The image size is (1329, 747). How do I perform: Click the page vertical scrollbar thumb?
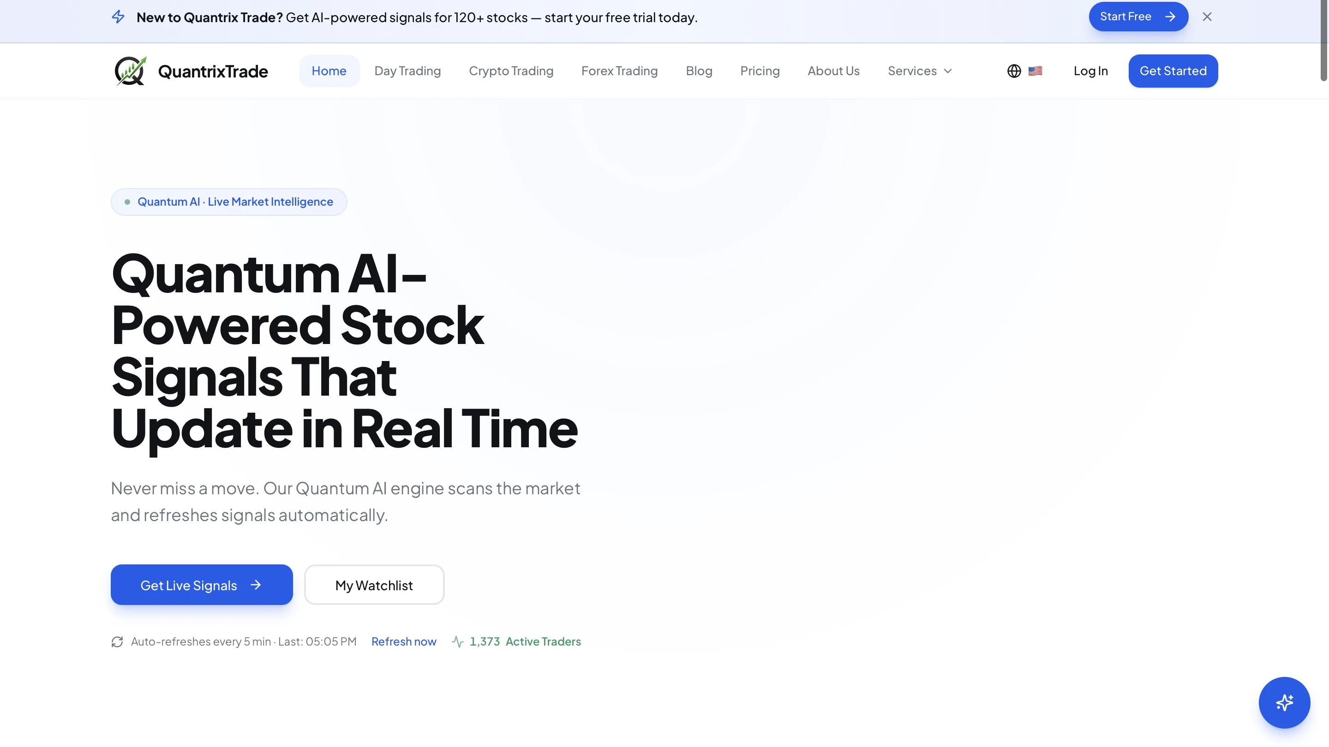pos(1324,40)
